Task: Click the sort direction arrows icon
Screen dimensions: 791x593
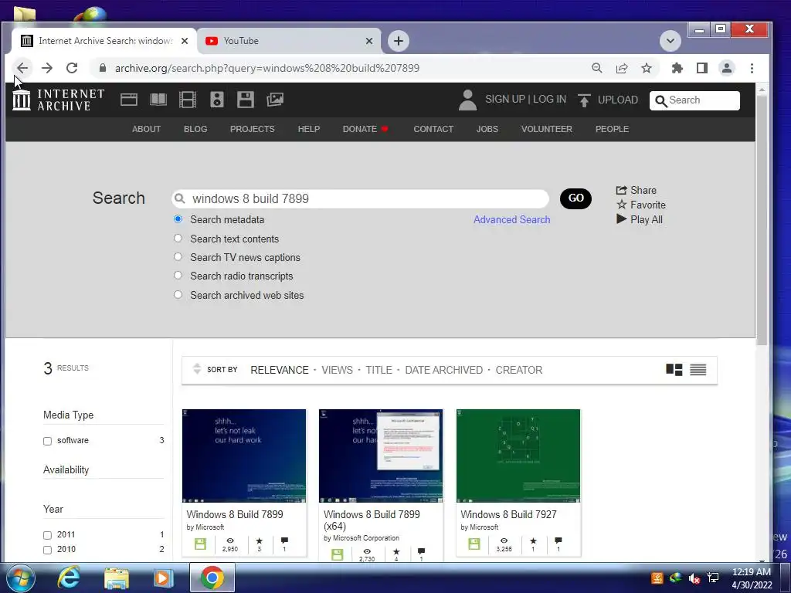Action: 197,369
